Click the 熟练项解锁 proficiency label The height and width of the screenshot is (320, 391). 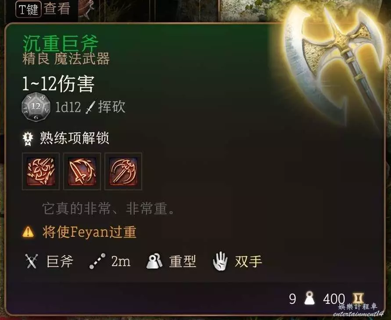click(x=75, y=138)
